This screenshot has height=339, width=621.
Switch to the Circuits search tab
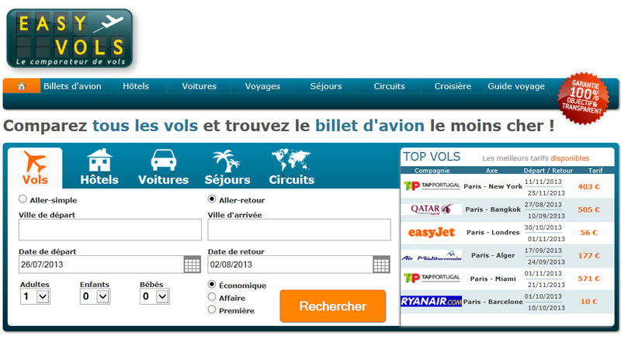292,168
